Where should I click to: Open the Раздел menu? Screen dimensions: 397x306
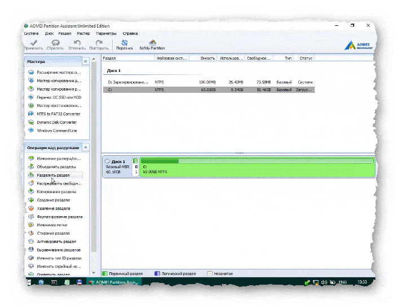pyautogui.click(x=65, y=34)
